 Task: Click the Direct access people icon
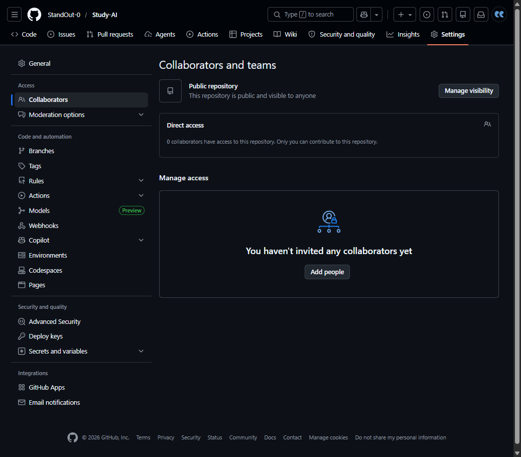pyautogui.click(x=487, y=124)
